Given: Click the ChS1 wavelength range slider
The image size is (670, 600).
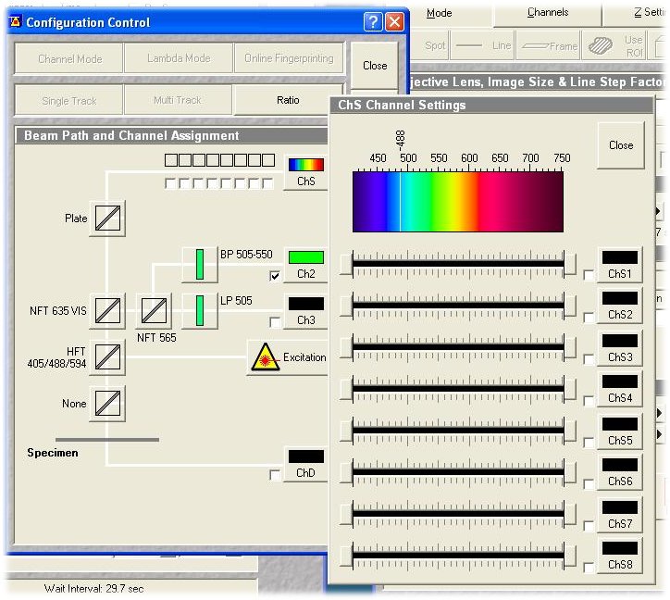Looking at the screenshot, I should click(x=458, y=265).
